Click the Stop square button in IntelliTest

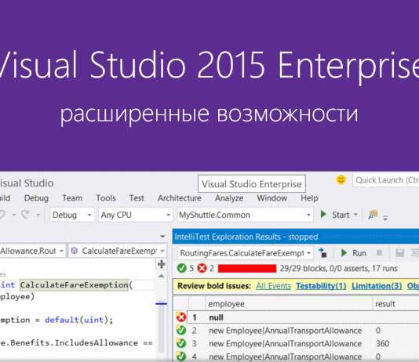(379, 252)
